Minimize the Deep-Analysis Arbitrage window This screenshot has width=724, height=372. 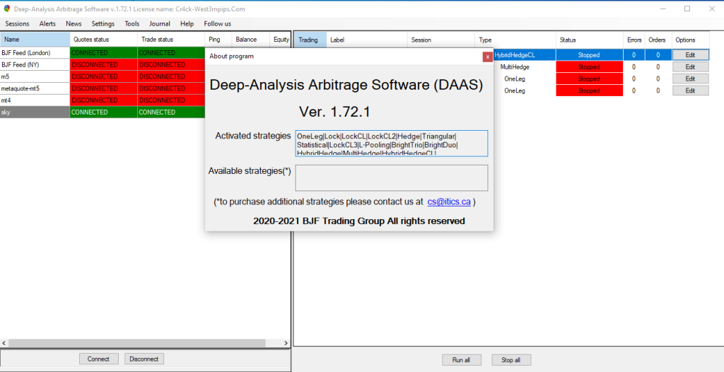(662, 8)
